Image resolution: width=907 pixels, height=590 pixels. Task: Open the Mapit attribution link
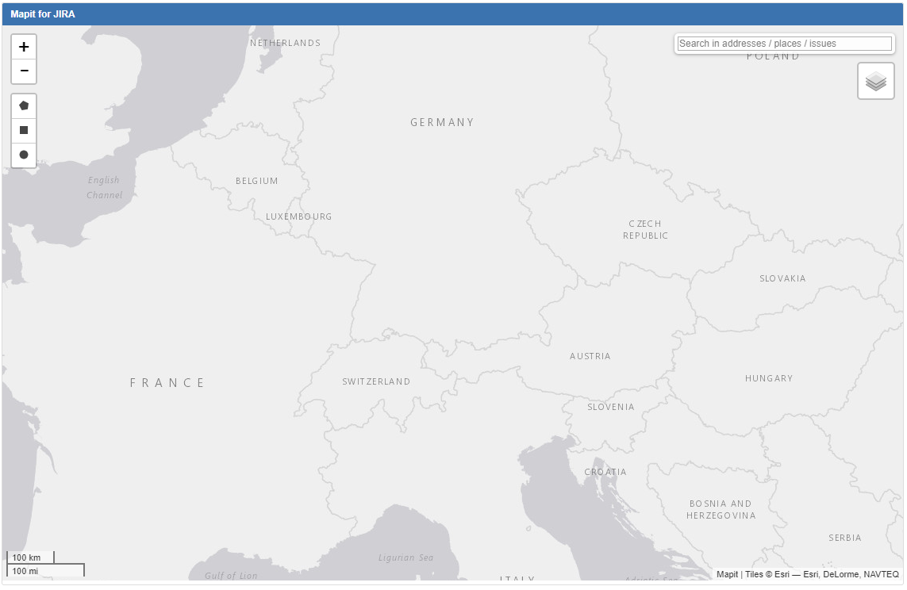point(728,574)
